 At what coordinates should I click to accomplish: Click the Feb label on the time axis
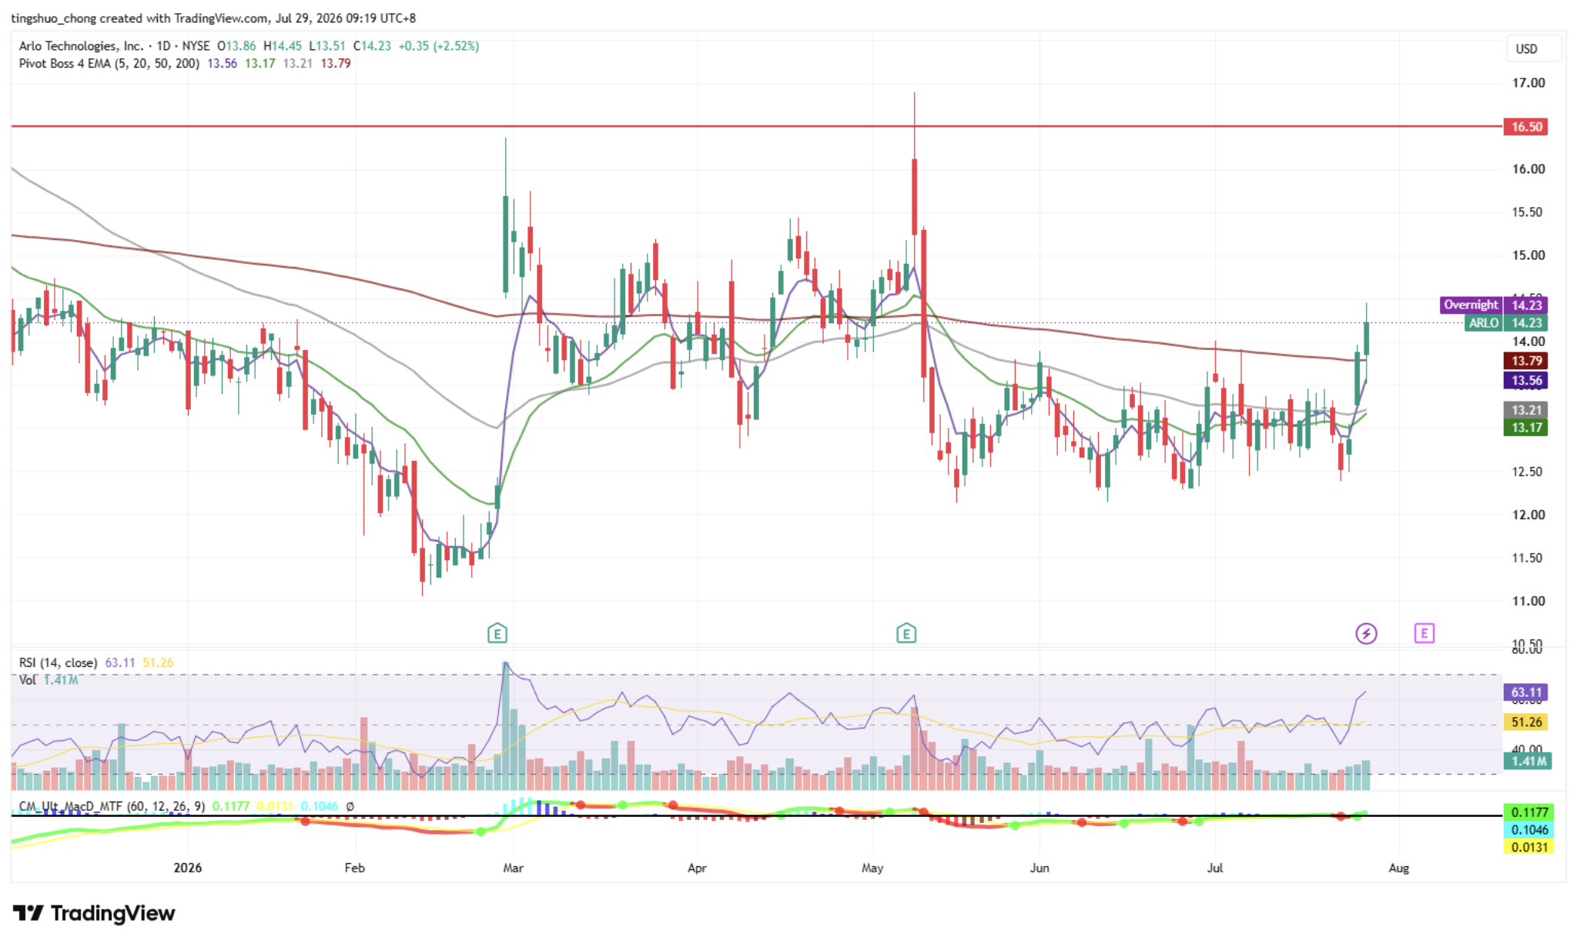(x=354, y=868)
